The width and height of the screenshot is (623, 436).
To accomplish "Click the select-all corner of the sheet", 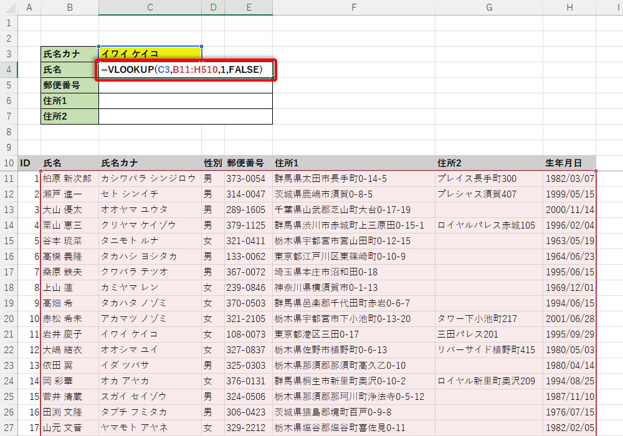I will (x=9, y=7).
